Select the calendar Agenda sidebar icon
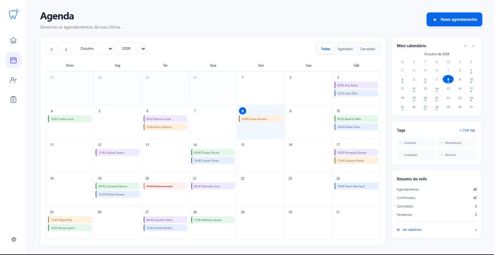This screenshot has width=494, height=255. [x=14, y=60]
